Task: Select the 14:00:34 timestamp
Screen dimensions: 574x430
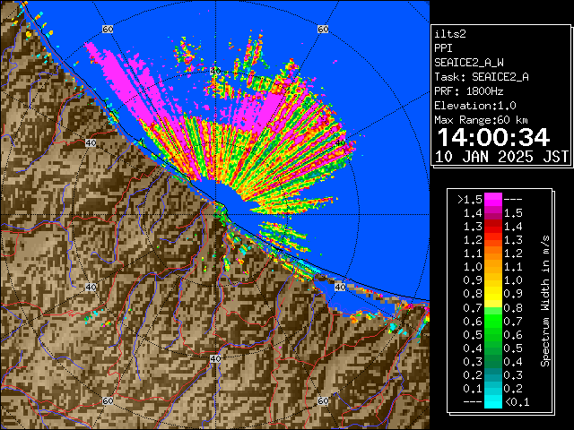Action: click(493, 137)
